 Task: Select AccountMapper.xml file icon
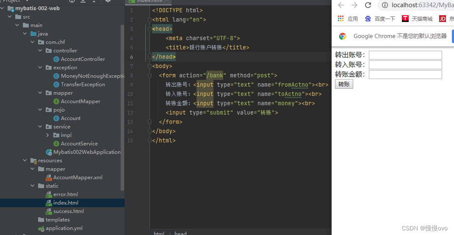(x=49, y=178)
